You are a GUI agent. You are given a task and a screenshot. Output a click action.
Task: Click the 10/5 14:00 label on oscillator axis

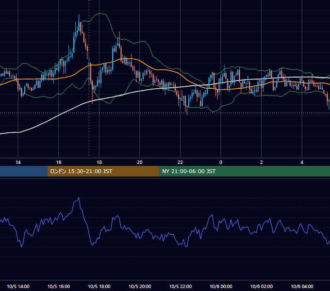(18, 286)
